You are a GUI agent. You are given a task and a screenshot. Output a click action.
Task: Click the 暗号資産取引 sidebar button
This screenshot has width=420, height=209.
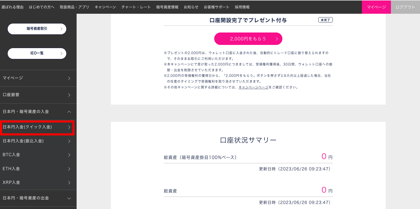(x=37, y=29)
